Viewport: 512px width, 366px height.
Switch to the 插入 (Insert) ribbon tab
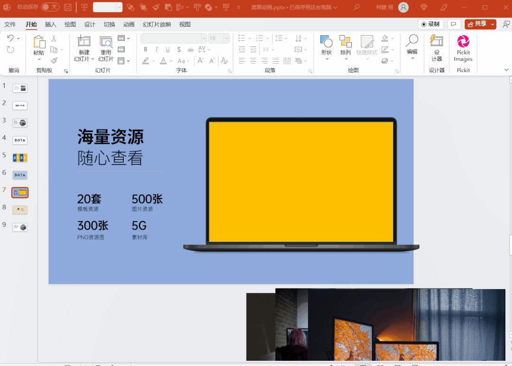coord(50,24)
